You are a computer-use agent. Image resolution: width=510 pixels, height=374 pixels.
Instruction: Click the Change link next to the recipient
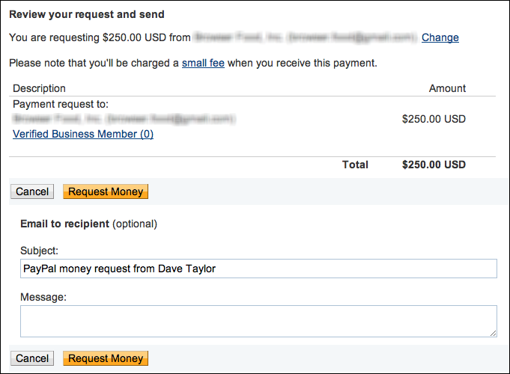[x=440, y=37]
